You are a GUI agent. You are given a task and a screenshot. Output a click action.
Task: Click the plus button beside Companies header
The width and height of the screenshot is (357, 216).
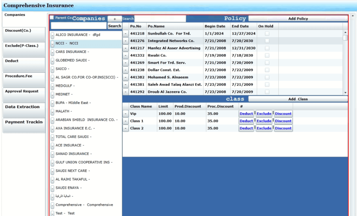tap(115, 19)
